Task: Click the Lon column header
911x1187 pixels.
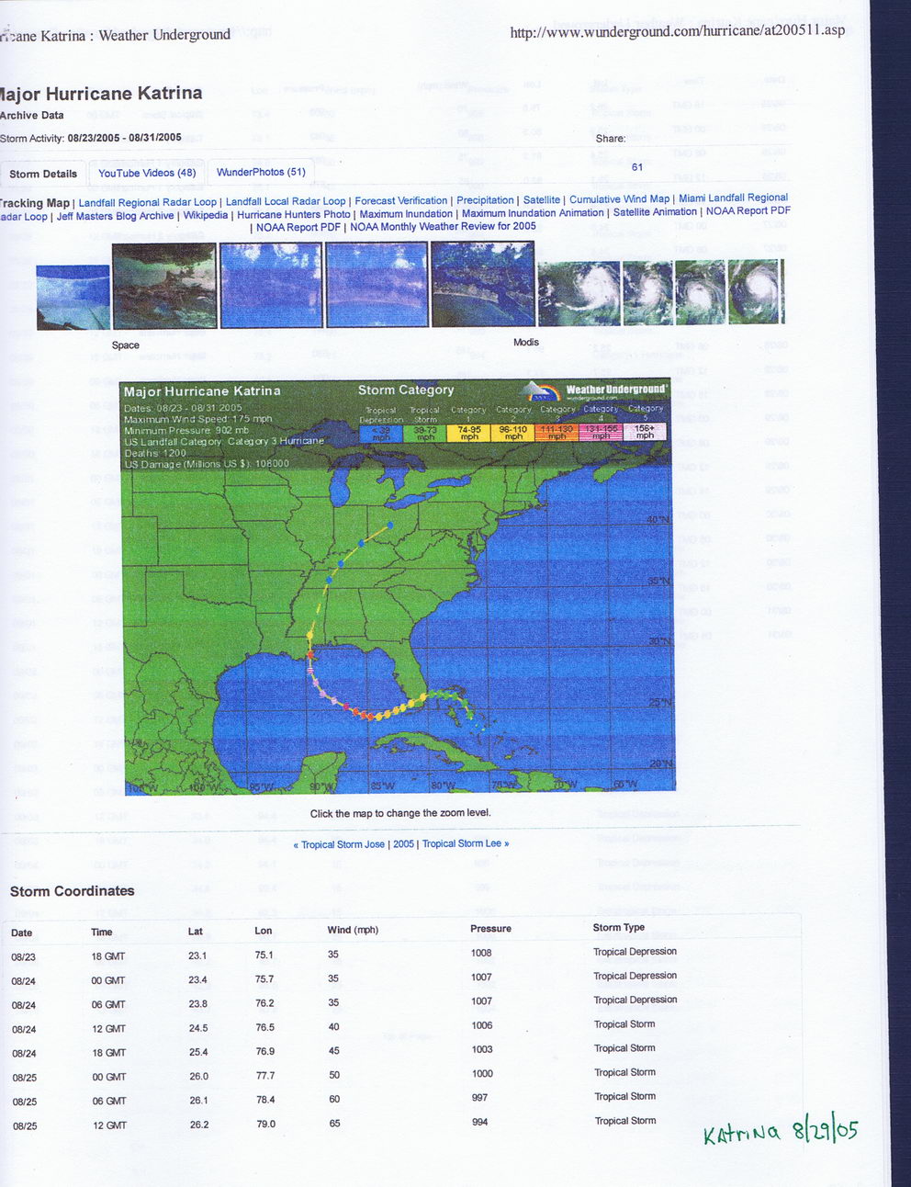Action: point(264,930)
